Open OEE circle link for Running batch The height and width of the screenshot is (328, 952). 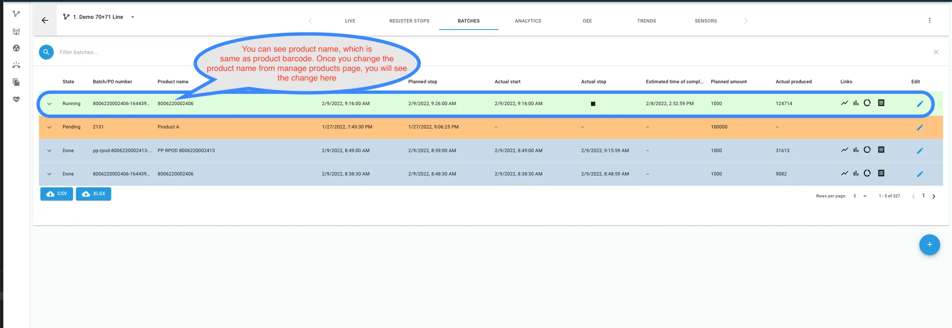pyautogui.click(x=867, y=103)
